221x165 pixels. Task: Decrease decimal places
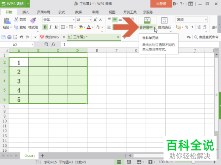tap(205, 27)
